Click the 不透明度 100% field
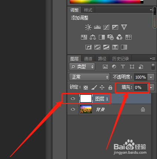Viewport: 157px width, 159px height. tap(141, 77)
